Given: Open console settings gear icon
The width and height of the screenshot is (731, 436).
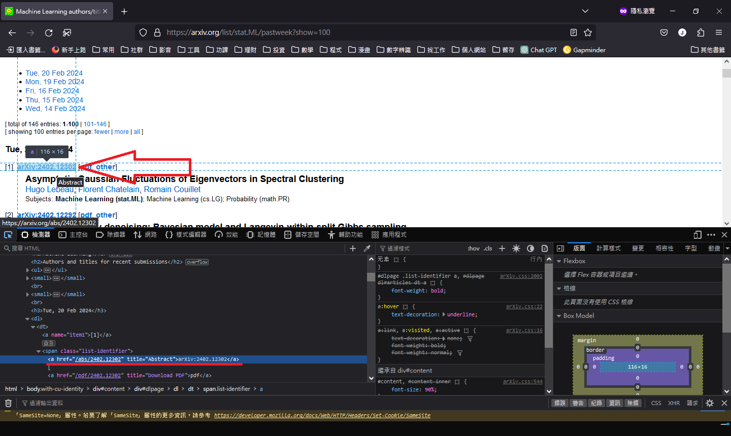Looking at the screenshot, I should tap(710, 403).
